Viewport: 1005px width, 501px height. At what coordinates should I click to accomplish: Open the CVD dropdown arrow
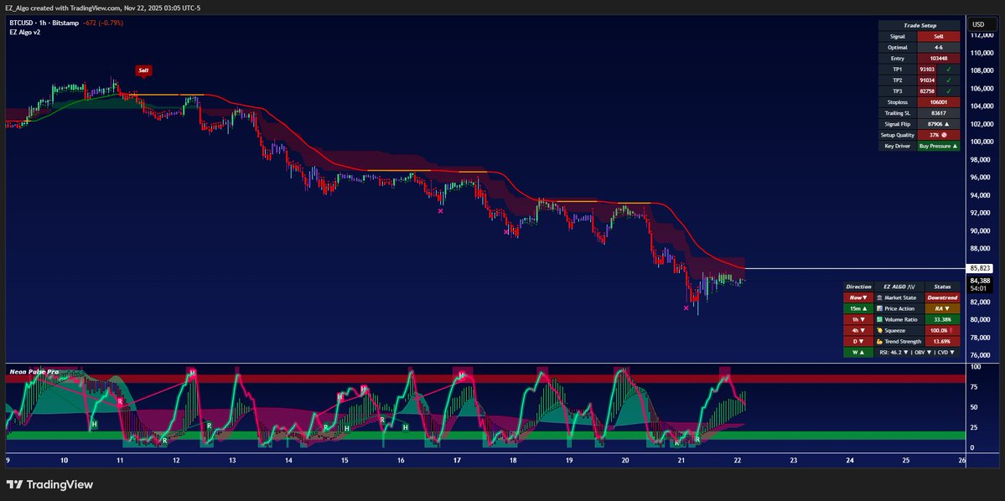click(952, 353)
